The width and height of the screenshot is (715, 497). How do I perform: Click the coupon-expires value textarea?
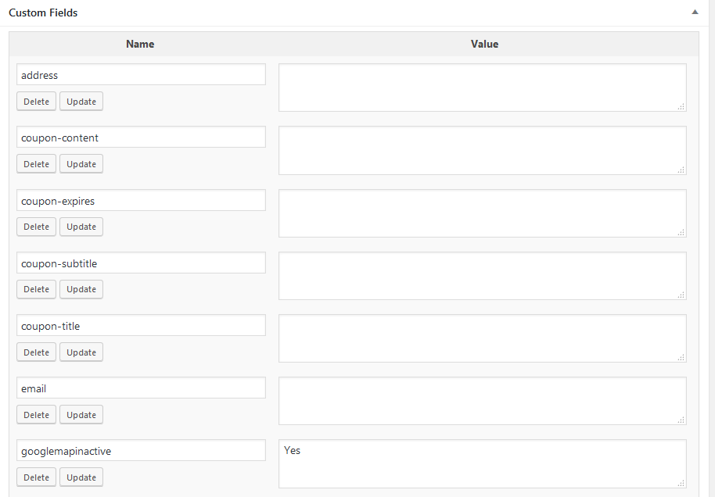pyautogui.click(x=482, y=213)
